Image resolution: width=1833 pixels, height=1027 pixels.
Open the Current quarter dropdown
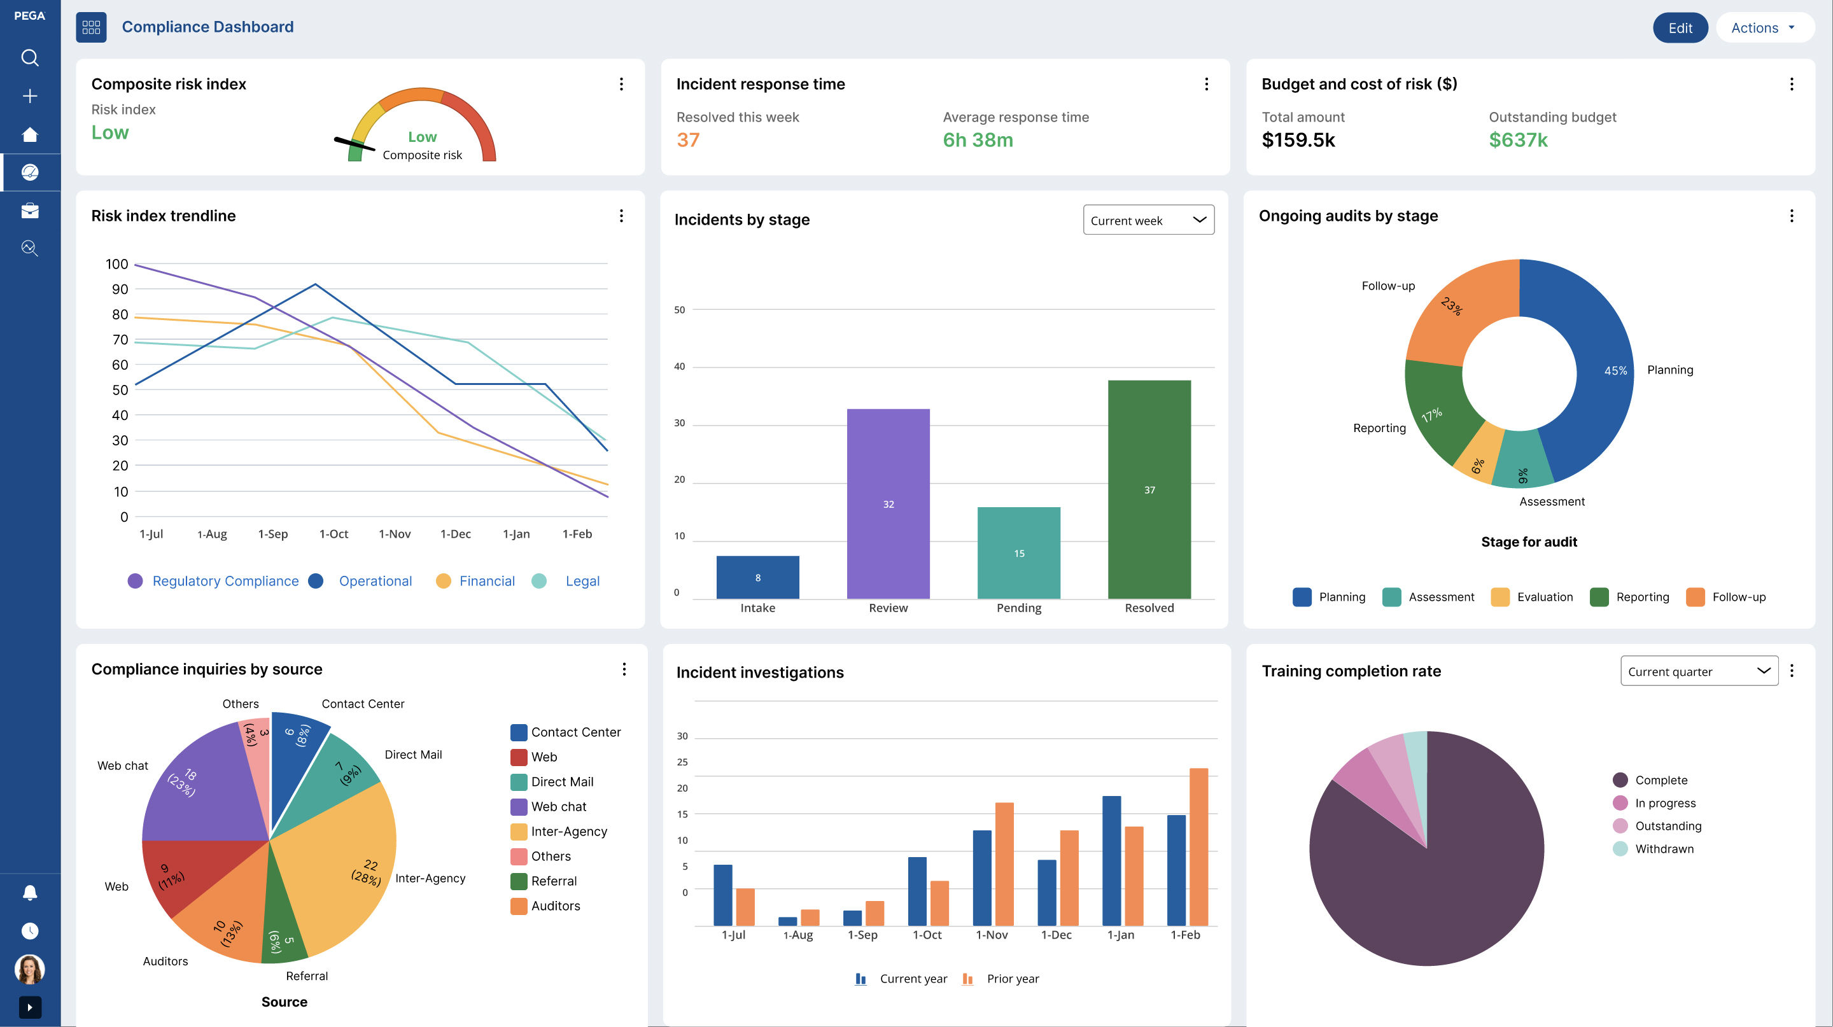pos(1699,671)
